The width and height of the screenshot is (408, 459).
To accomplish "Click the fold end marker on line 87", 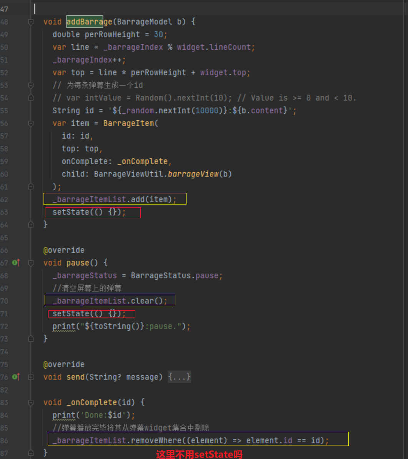I will point(31,453).
